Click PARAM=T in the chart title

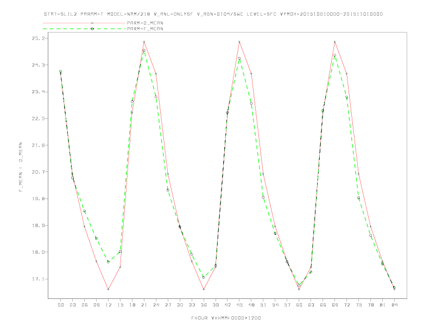(92, 14)
